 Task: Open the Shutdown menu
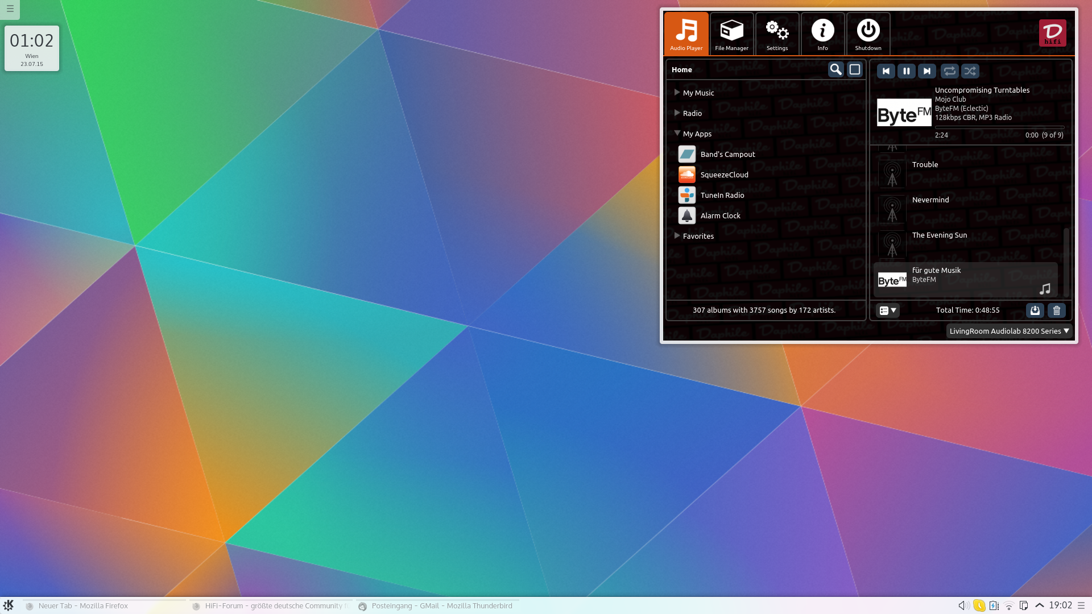point(868,34)
